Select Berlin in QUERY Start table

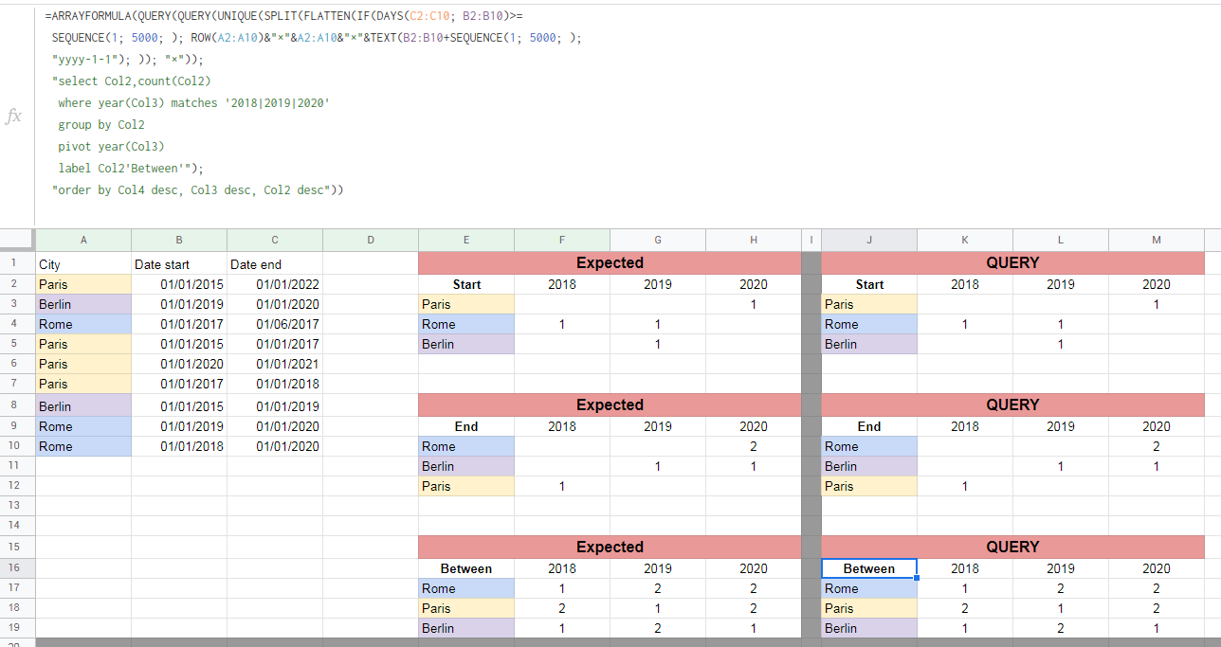tap(869, 344)
